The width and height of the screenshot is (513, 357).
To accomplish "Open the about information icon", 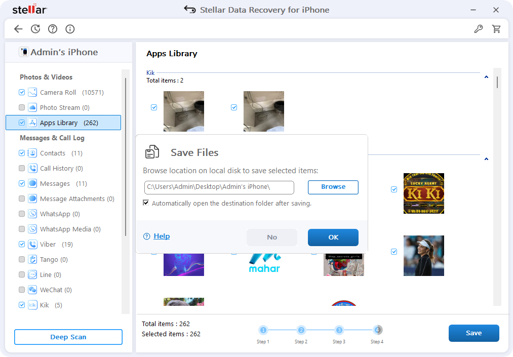I will [x=70, y=29].
